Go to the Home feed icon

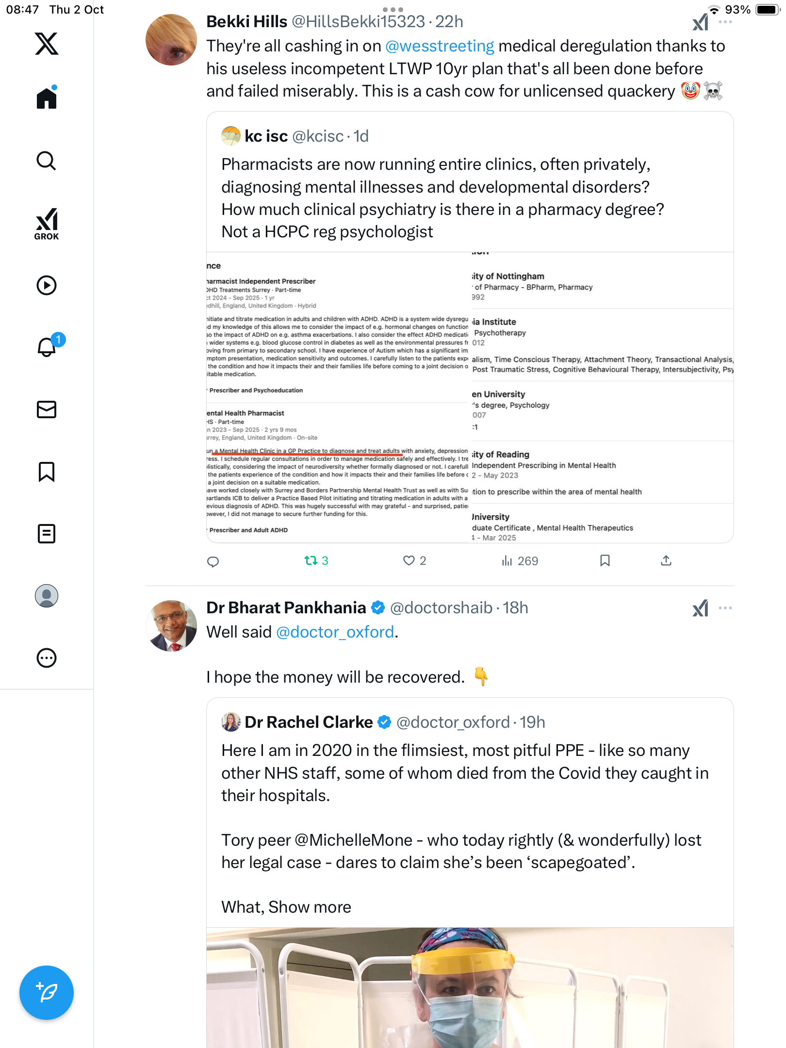coord(47,98)
